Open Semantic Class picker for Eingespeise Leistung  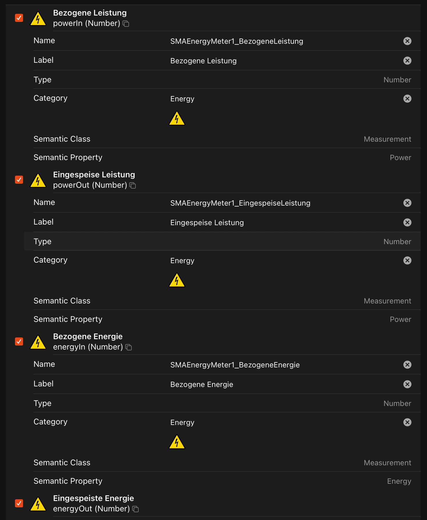tap(387, 301)
